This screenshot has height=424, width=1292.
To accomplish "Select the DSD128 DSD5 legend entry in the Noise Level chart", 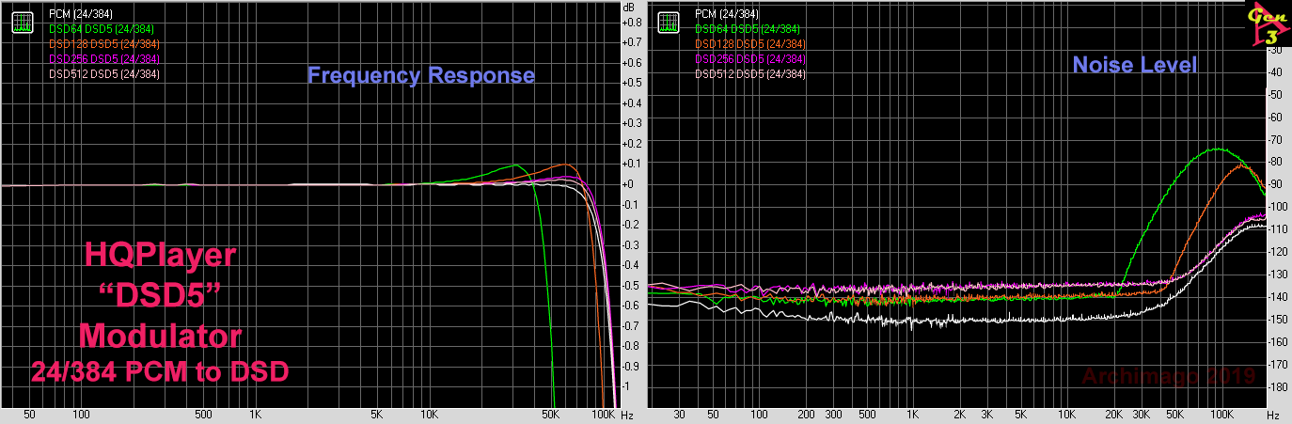I will point(749,44).
